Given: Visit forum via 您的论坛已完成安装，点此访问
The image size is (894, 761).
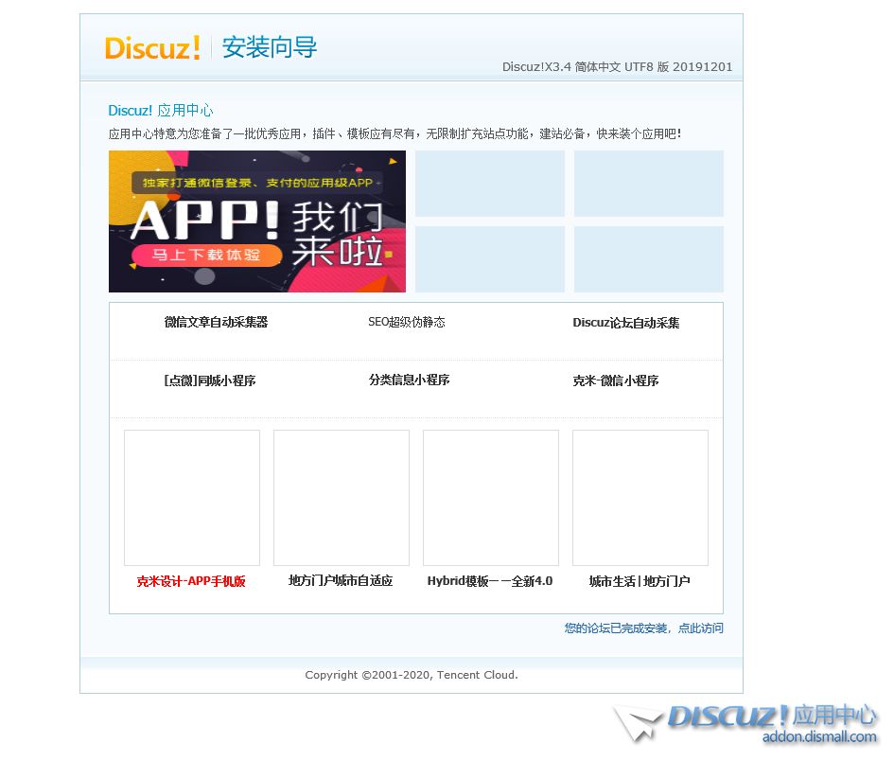Looking at the screenshot, I should coord(643,628).
